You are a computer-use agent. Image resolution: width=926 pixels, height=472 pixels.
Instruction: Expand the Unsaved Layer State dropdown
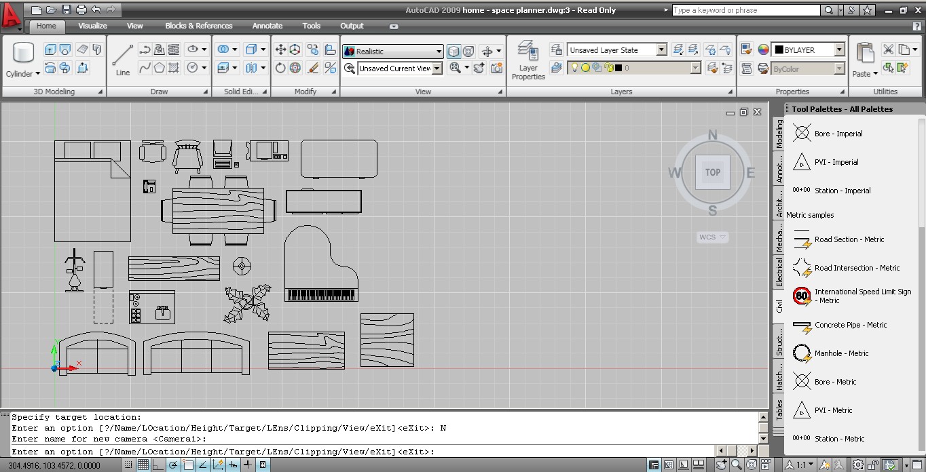661,50
